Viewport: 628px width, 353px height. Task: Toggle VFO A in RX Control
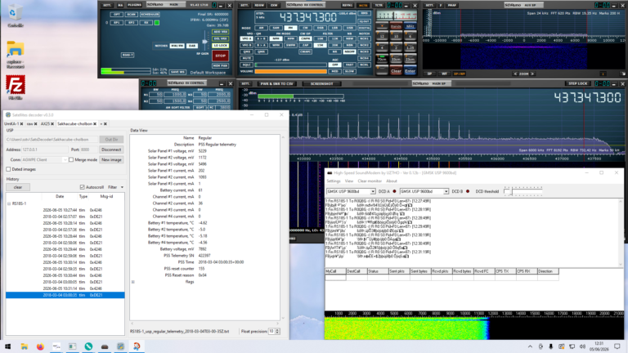[x=246, y=39]
